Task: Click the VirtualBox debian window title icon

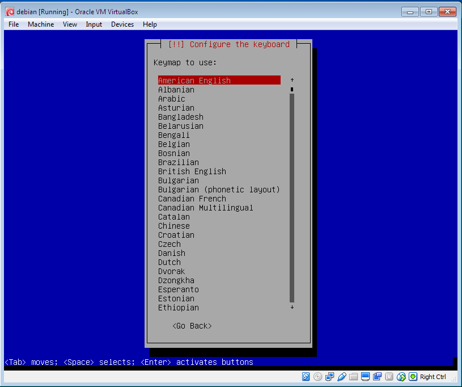Action: [x=10, y=12]
